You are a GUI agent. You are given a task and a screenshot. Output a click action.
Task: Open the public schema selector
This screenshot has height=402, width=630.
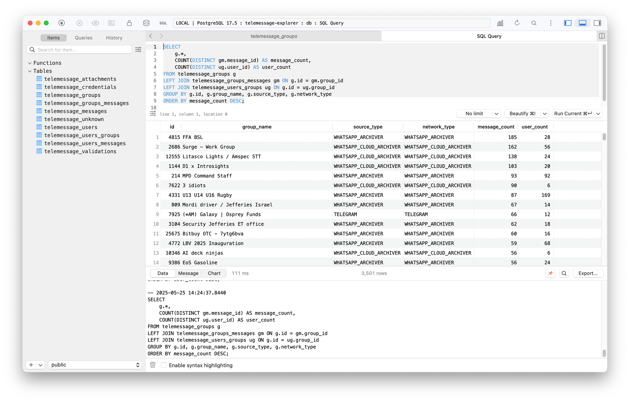95,365
